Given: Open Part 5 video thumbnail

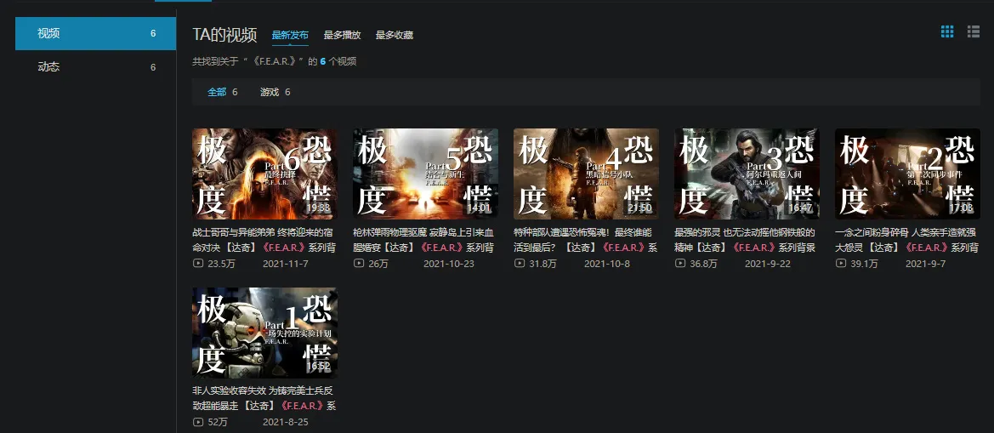Looking at the screenshot, I should (x=425, y=174).
